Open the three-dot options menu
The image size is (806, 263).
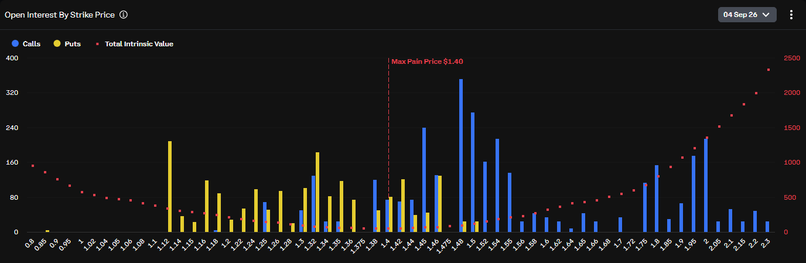click(x=791, y=15)
